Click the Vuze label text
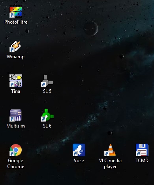 click(x=79, y=161)
